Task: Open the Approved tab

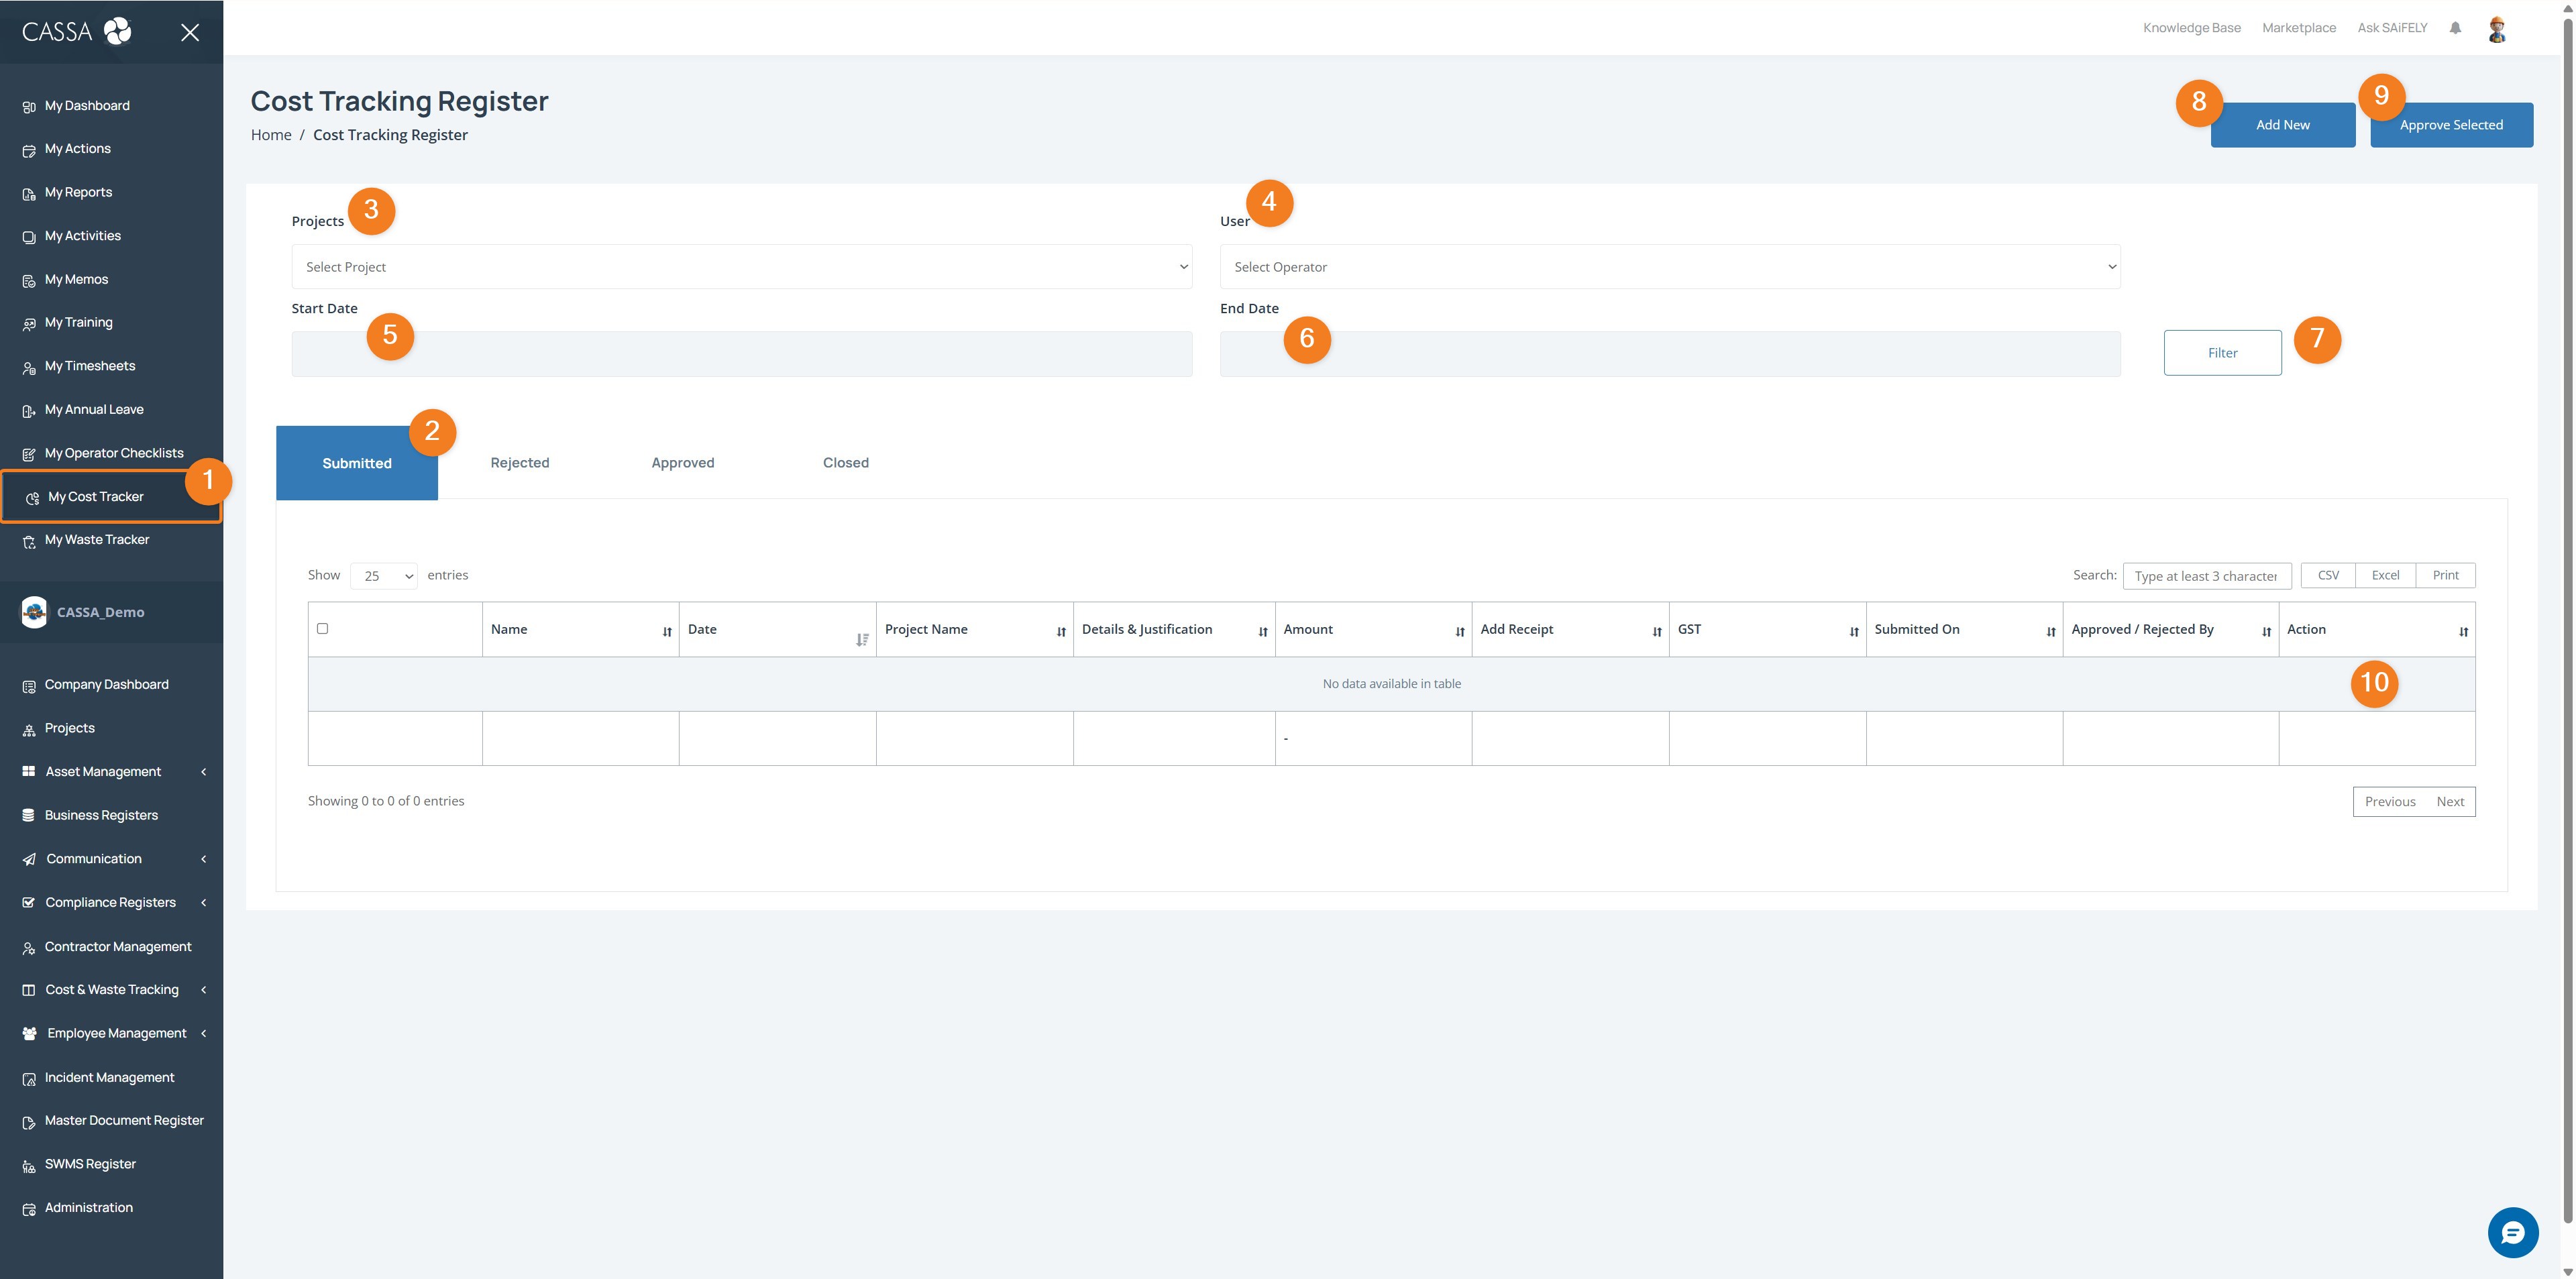Action: click(x=683, y=462)
